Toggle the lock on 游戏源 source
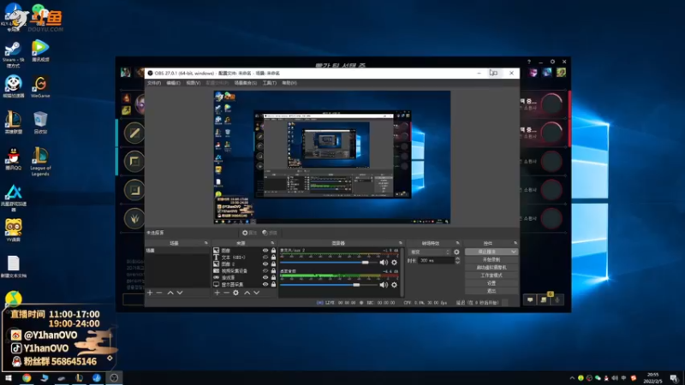Viewport: 685px width, 385px height. coord(273,277)
